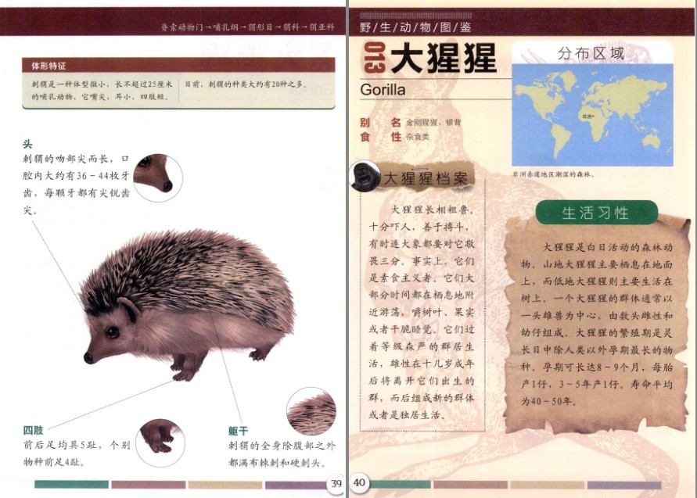Click the 分布区域 heading
697x498 pixels.
(x=591, y=53)
